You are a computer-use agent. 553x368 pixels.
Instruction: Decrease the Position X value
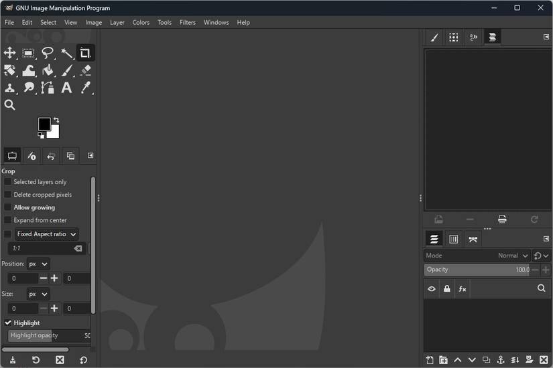tap(44, 278)
